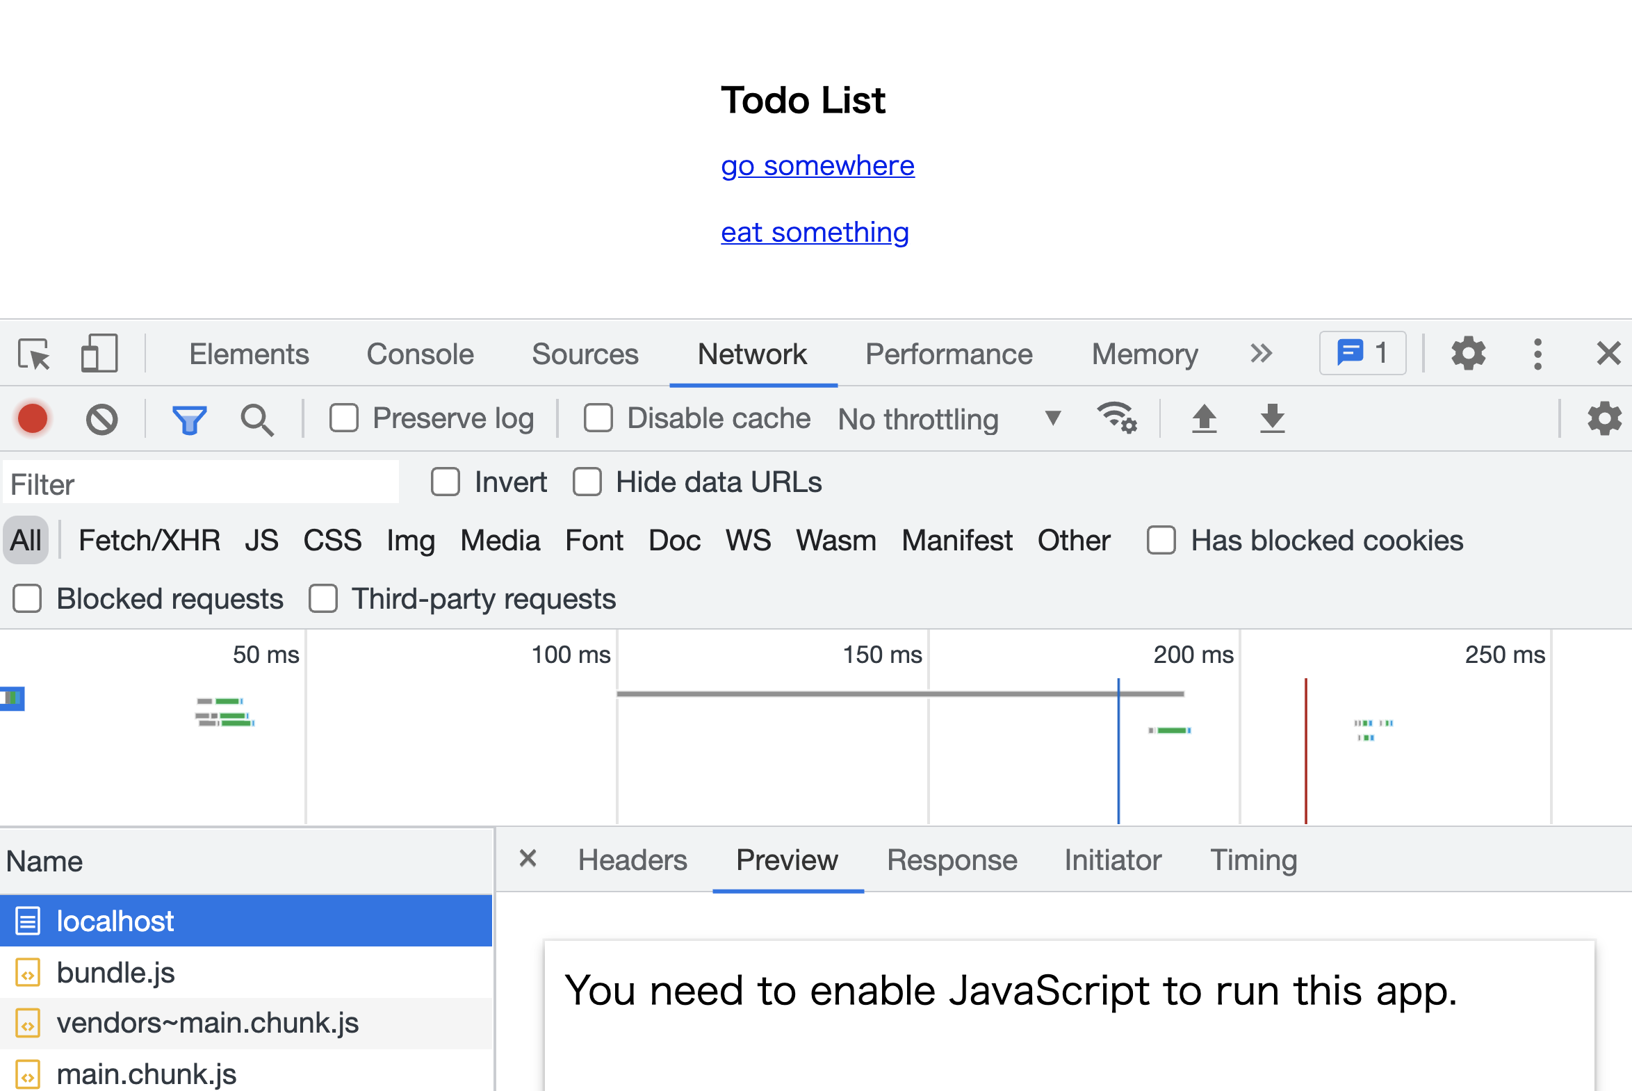Tick the Hide data URLs checkbox
Viewport: 1632px width, 1091px height.
[587, 482]
